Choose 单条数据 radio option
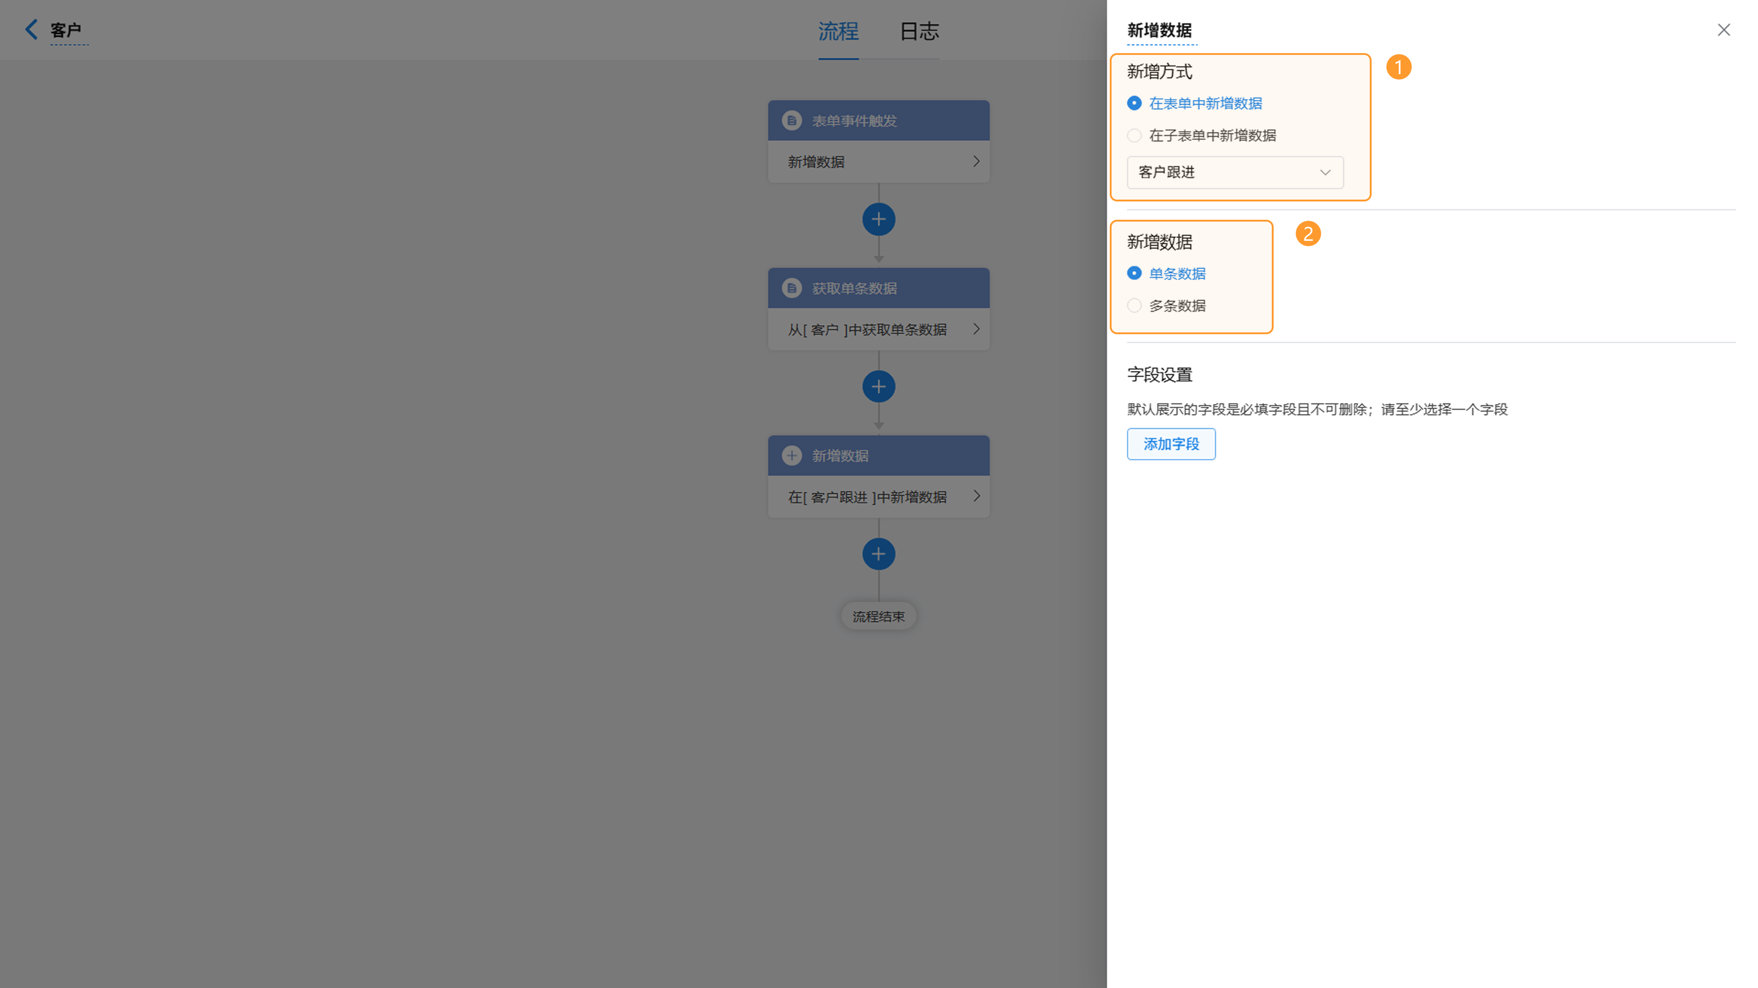Screen dimensions: 1758x988 1134,273
